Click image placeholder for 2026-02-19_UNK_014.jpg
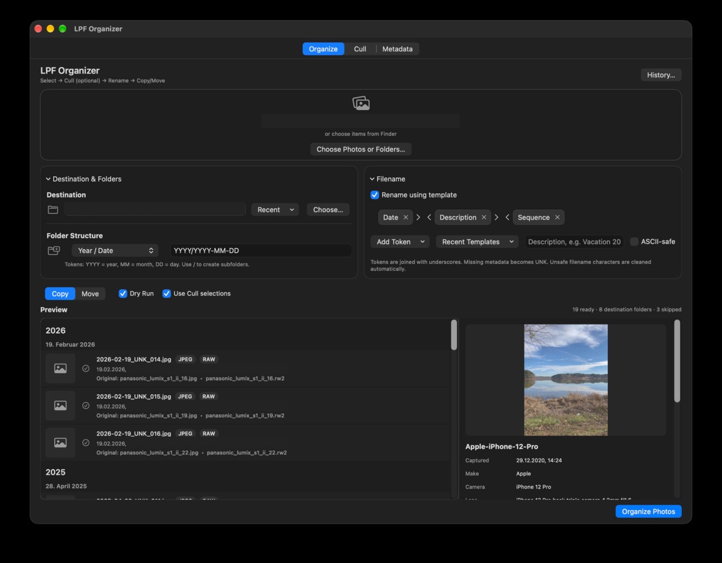The width and height of the screenshot is (722, 563). pos(60,368)
